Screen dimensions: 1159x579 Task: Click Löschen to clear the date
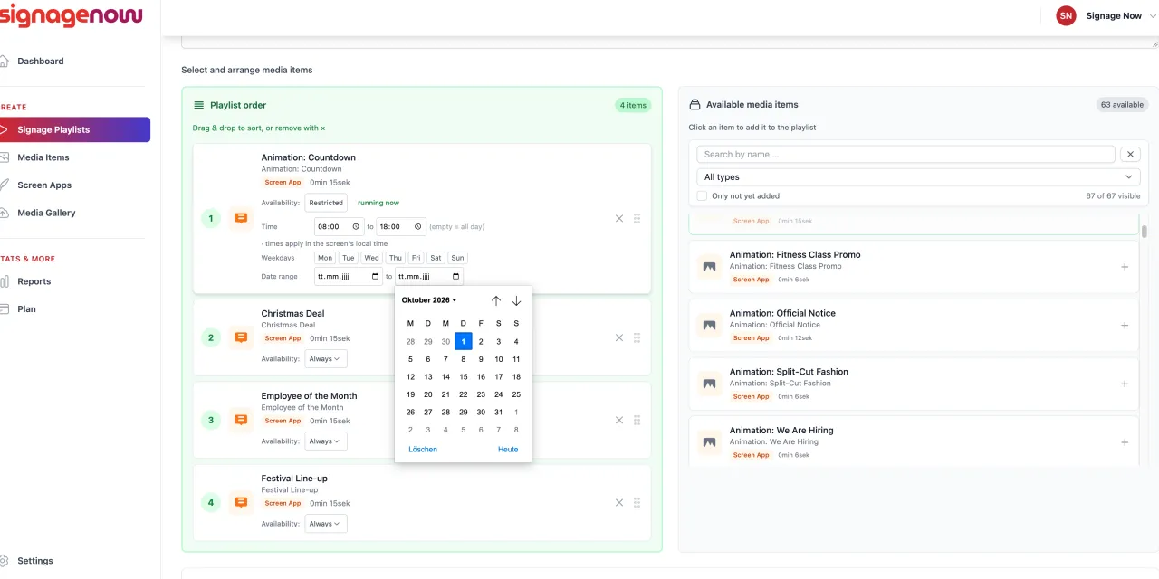click(423, 450)
